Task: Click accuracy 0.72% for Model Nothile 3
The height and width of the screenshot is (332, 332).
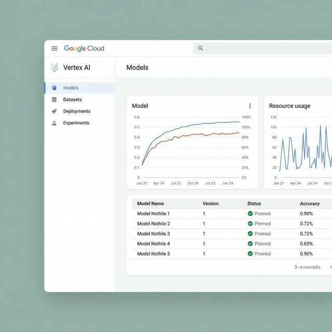Action: [x=307, y=234]
